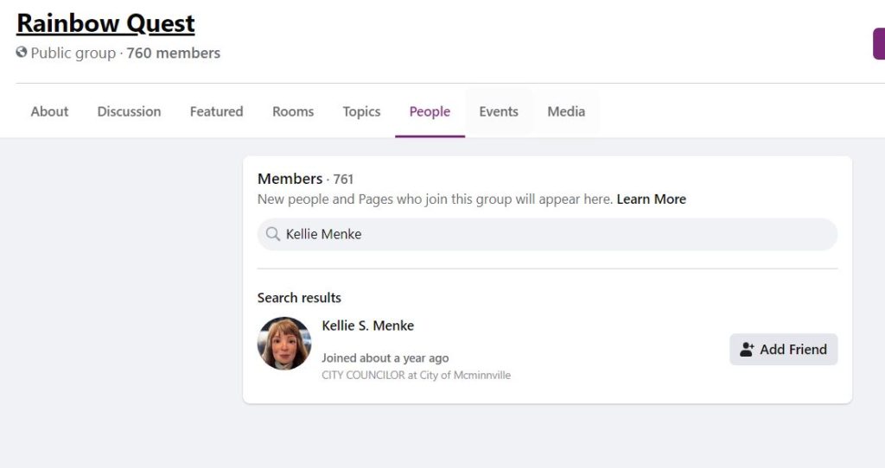885x468 pixels.
Task: Click the Rainbow Quest group title
Action: [105, 23]
